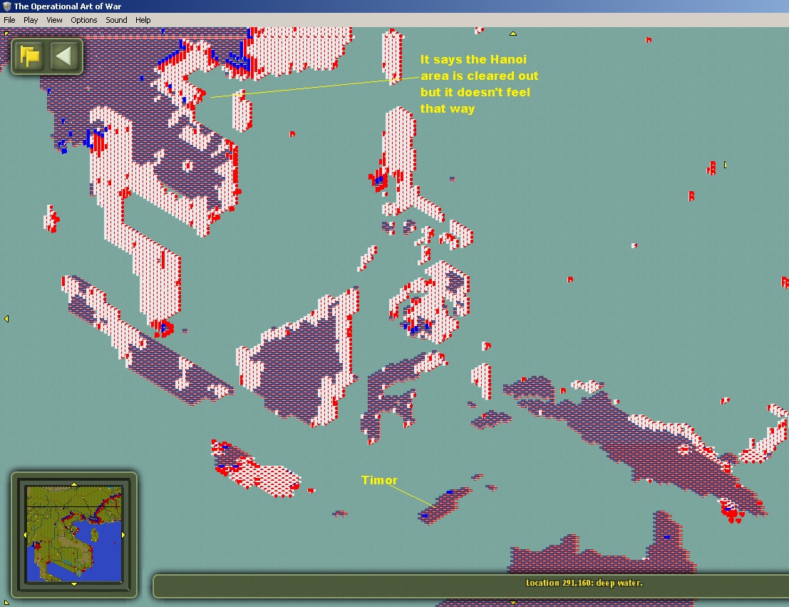Click the application icon in title bar
Screen dimensions: 789x607
coord(7,6)
